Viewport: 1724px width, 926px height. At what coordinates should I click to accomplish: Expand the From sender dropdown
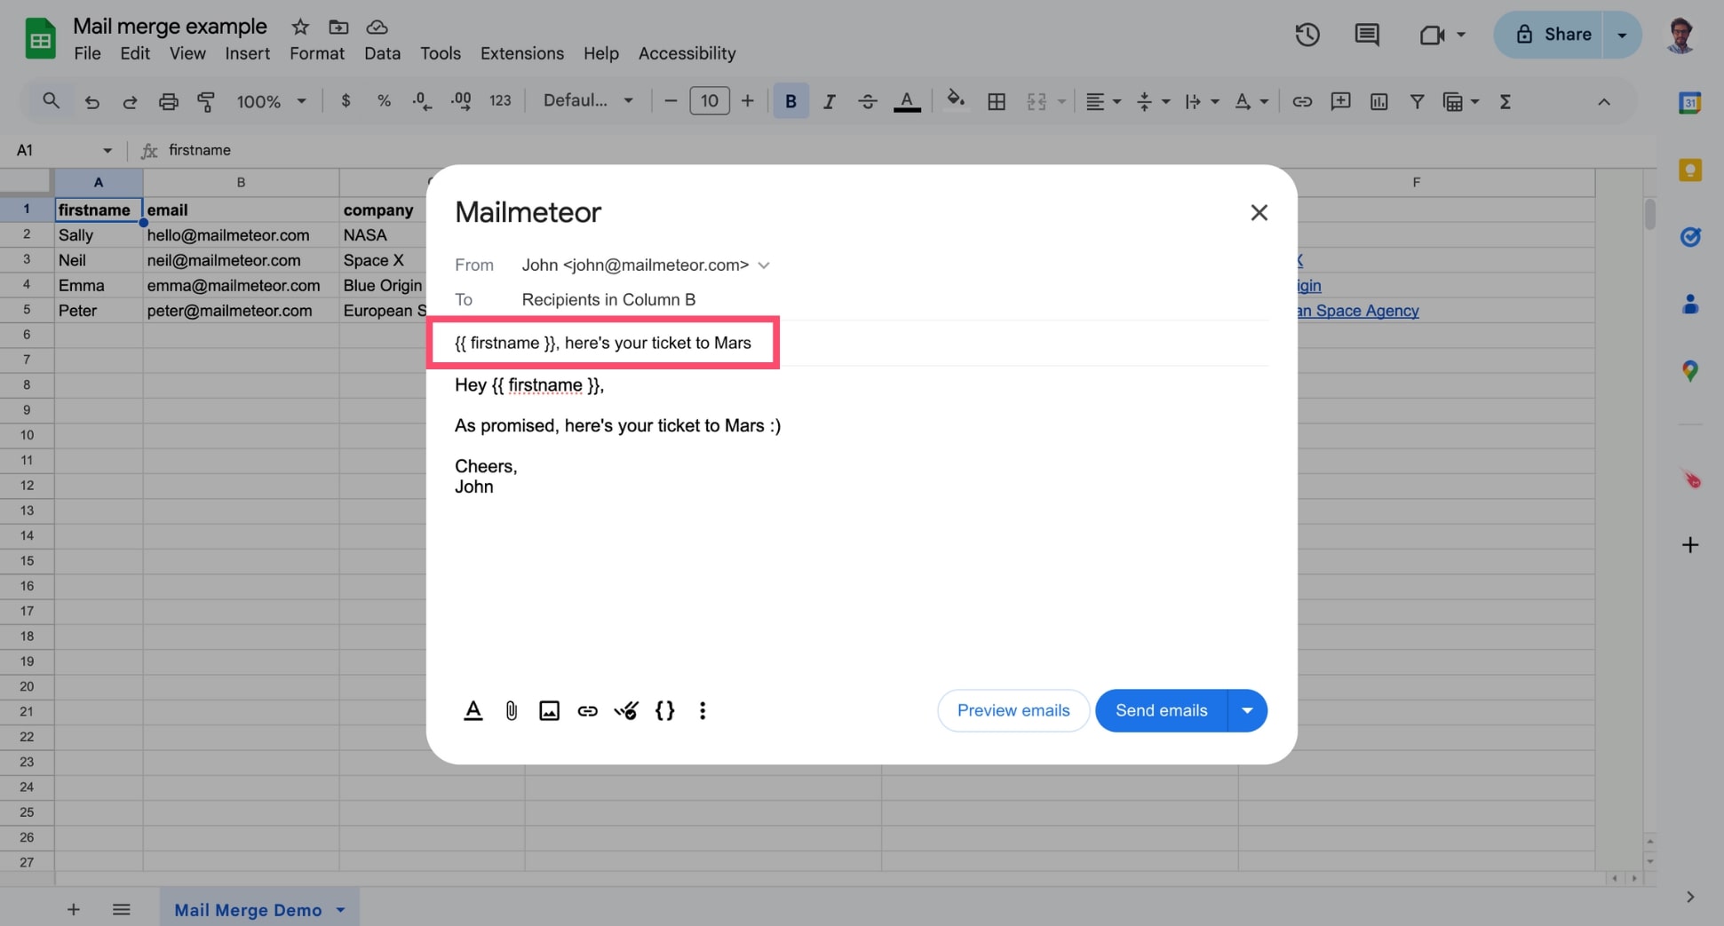point(764,265)
